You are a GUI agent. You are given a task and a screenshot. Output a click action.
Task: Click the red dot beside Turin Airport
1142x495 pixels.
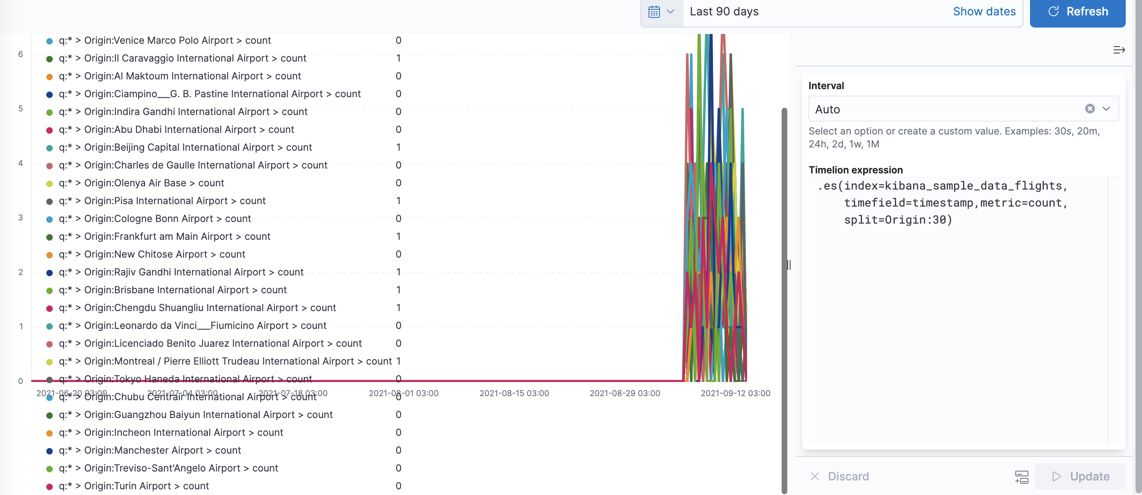(49, 486)
